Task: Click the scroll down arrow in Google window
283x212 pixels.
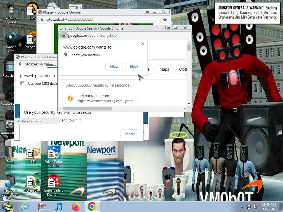Action: [x=189, y=104]
